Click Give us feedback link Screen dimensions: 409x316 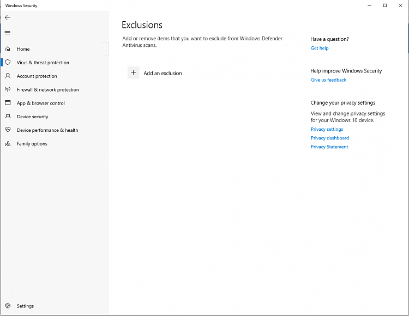(x=328, y=80)
